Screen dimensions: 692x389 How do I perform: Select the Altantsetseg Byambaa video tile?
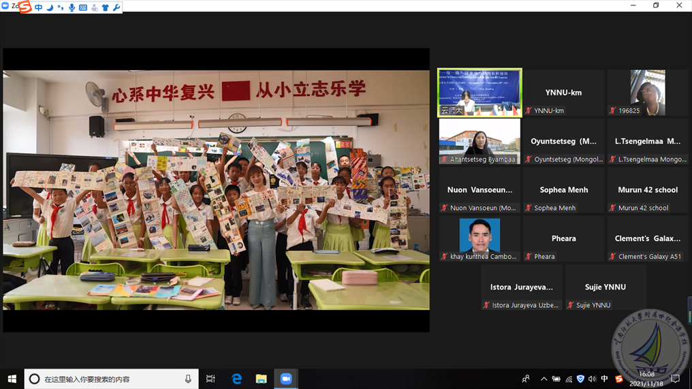coord(479,141)
